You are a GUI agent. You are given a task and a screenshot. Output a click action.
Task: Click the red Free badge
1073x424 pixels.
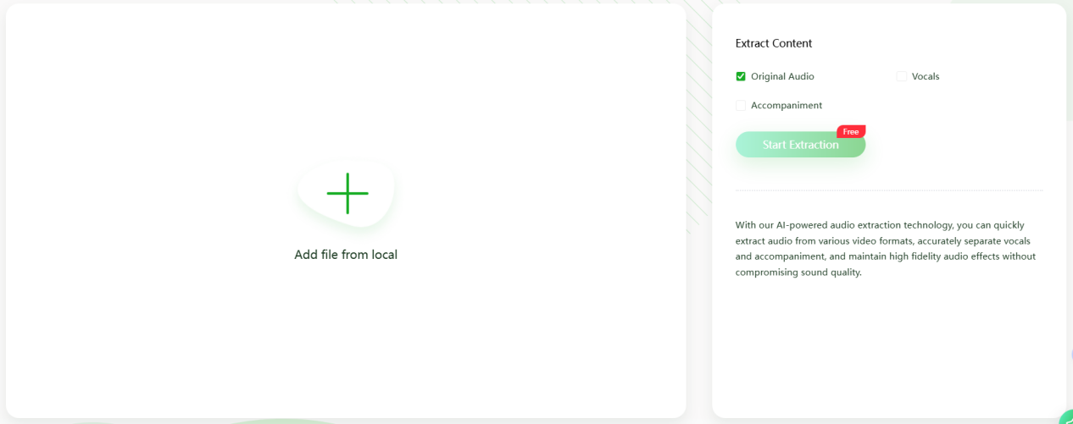click(851, 131)
